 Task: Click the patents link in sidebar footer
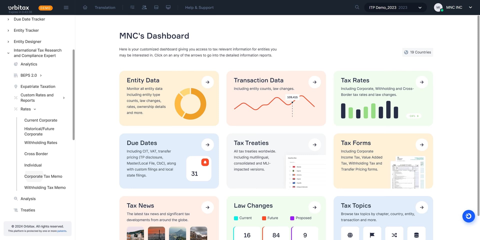point(62,231)
